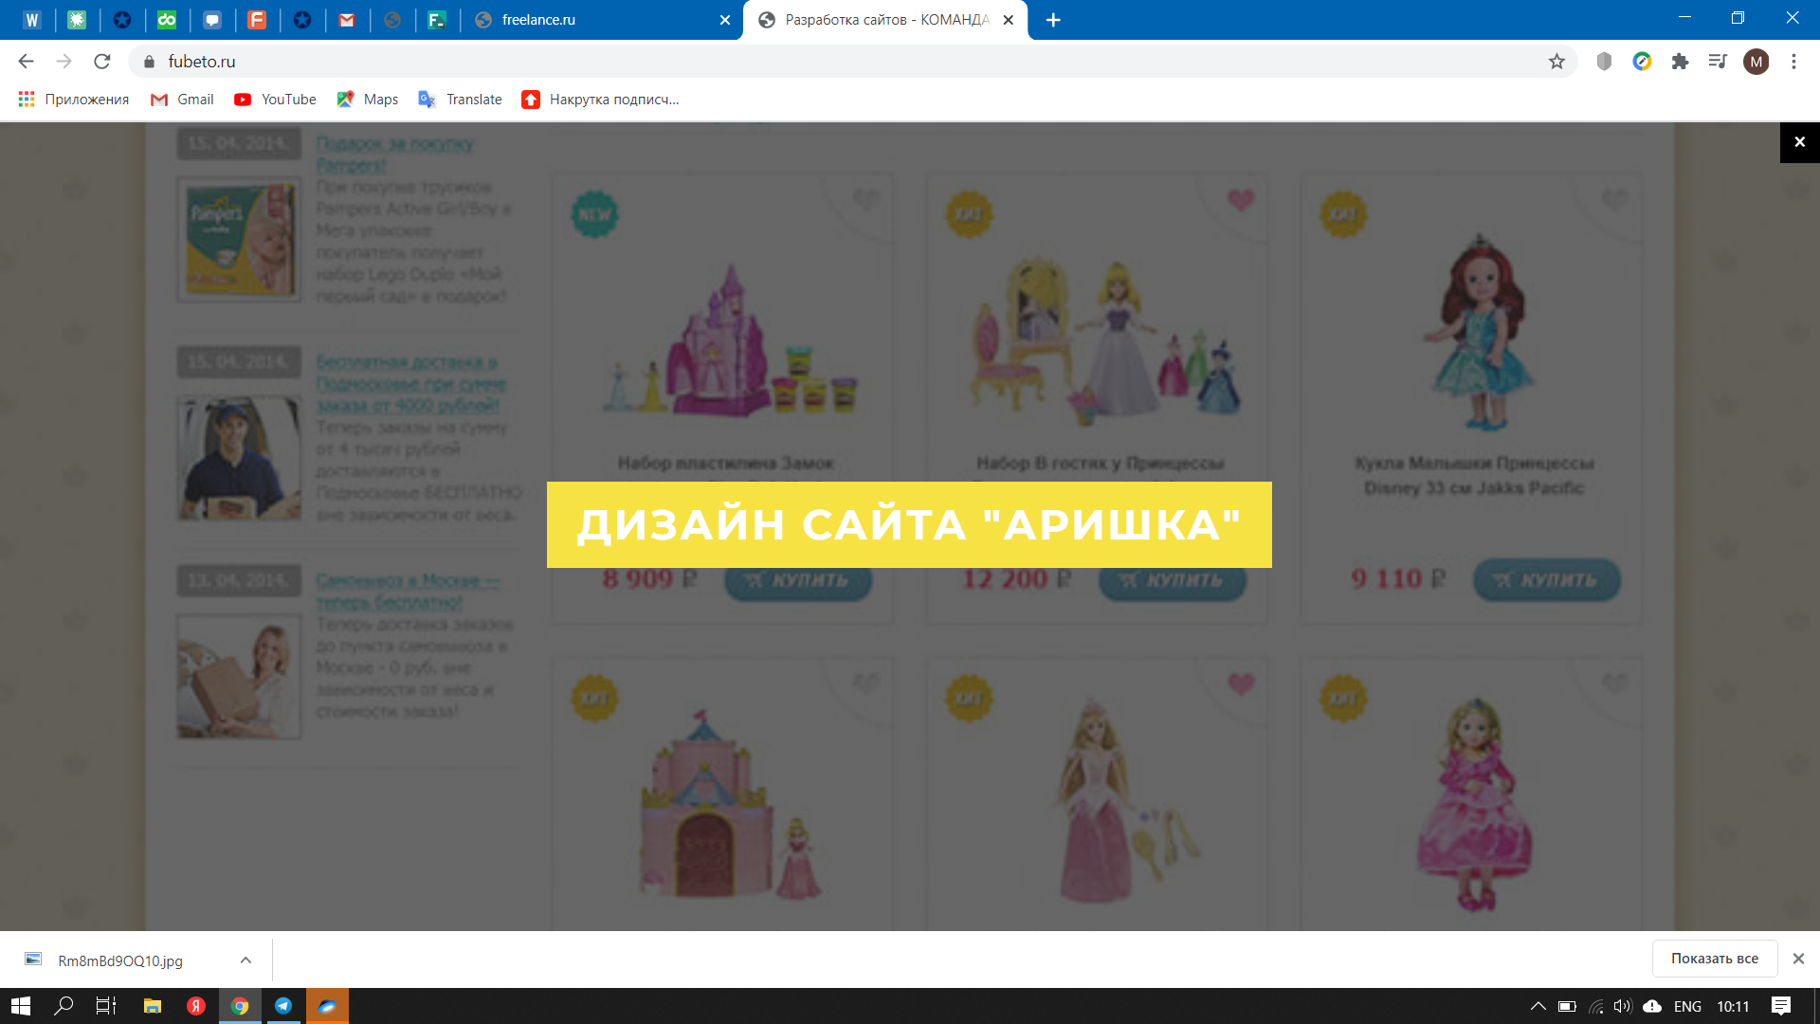Open the media control playlist icon
The width and height of the screenshot is (1820, 1024).
[1718, 62]
